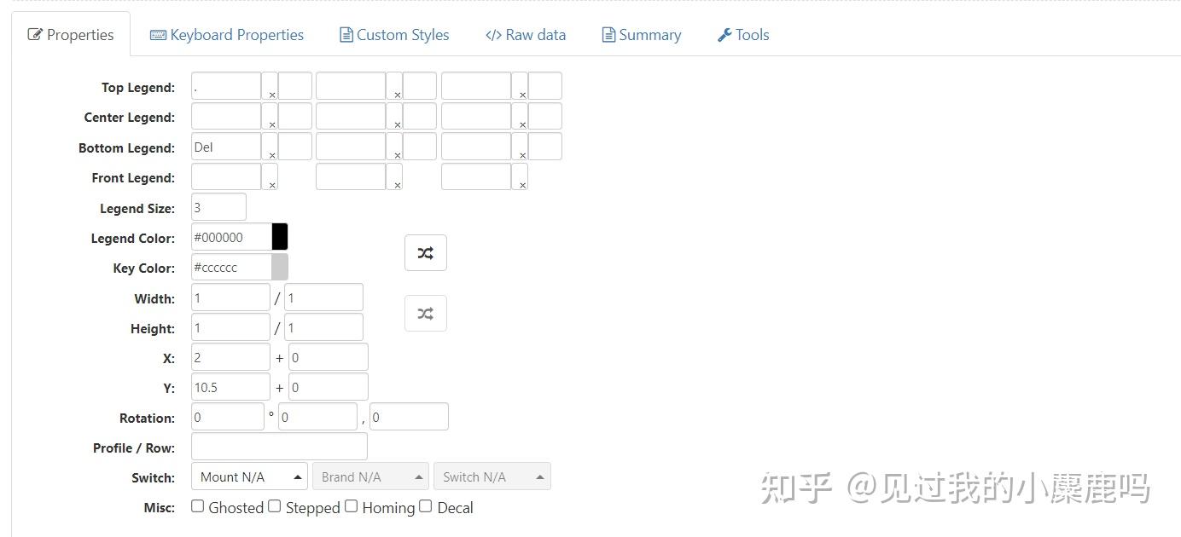
Task: Clear the first Front Legend x icon
Action: (271, 184)
